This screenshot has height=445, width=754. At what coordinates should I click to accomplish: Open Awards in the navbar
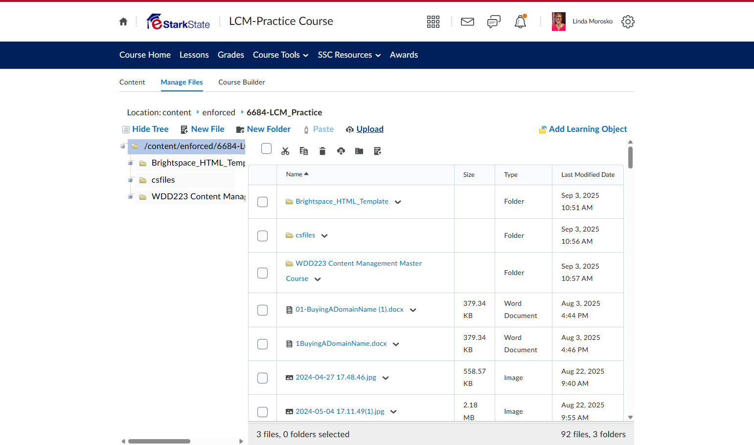pyautogui.click(x=404, y=55)
